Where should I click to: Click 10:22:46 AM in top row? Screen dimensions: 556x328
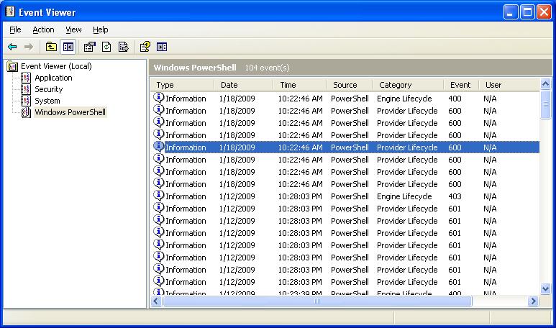[301, 99]
